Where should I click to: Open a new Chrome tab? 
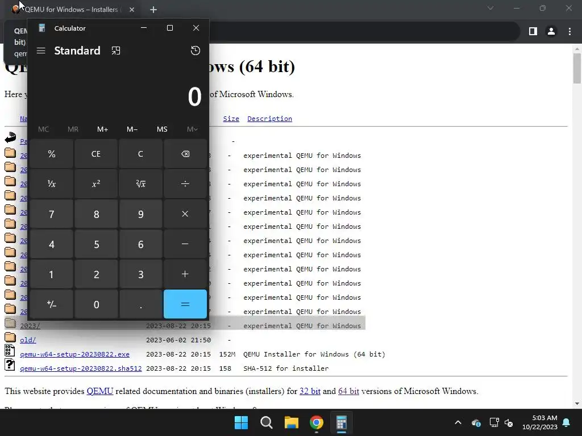tap(153, 10)
